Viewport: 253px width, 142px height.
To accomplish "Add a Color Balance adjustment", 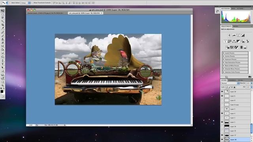I will (x=234, y=41).
